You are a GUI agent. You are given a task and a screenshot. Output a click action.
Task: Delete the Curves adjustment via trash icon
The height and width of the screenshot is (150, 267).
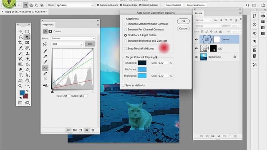click(93, 130)
